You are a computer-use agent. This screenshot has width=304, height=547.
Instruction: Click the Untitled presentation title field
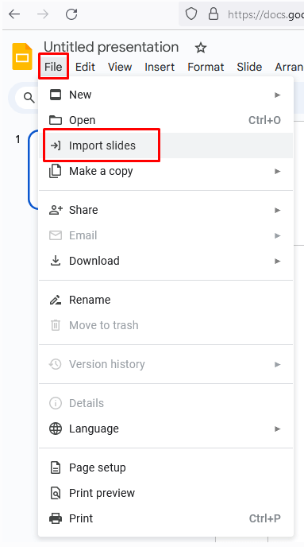tap(111, 47)
